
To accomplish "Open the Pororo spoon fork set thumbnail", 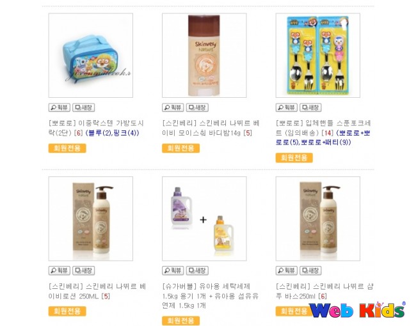I will coord(318,56).
